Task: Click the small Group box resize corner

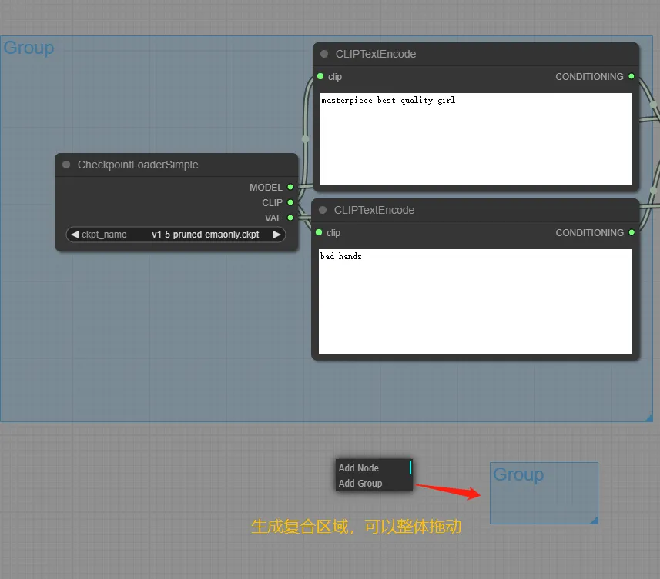Action: pyautogui.click(x=594, y=521)
